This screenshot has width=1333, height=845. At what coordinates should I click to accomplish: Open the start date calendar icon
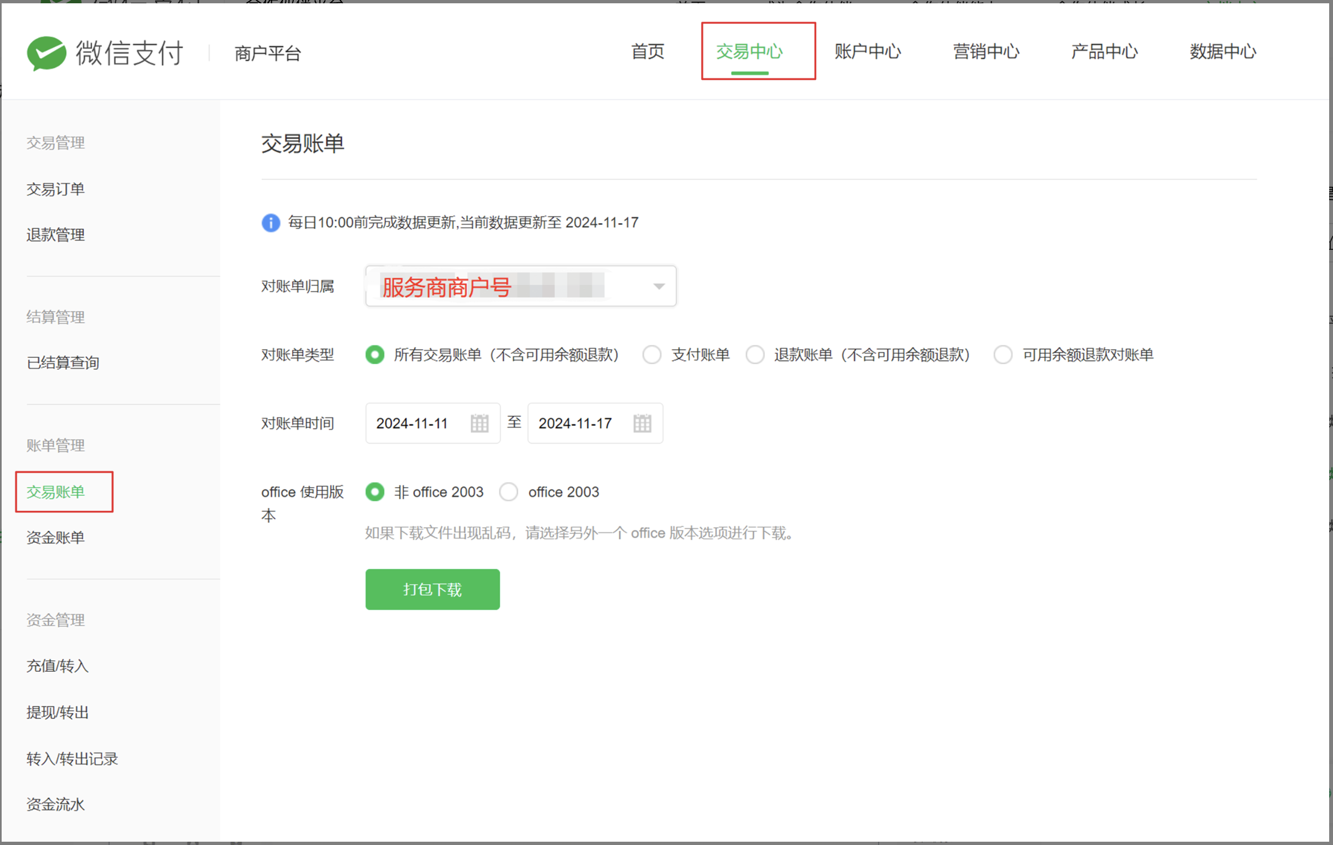(x=480, y=424)
